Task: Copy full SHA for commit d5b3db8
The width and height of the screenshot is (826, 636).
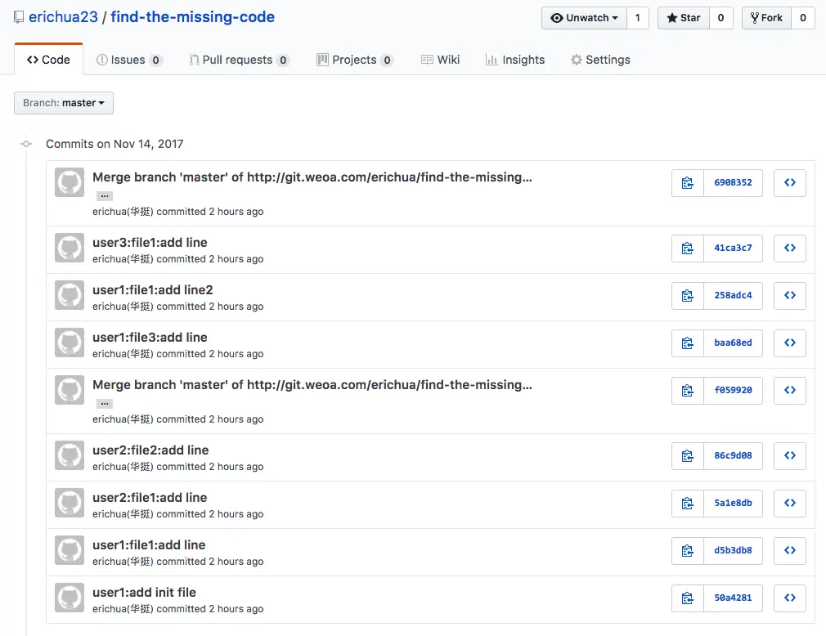Action: 688,550
